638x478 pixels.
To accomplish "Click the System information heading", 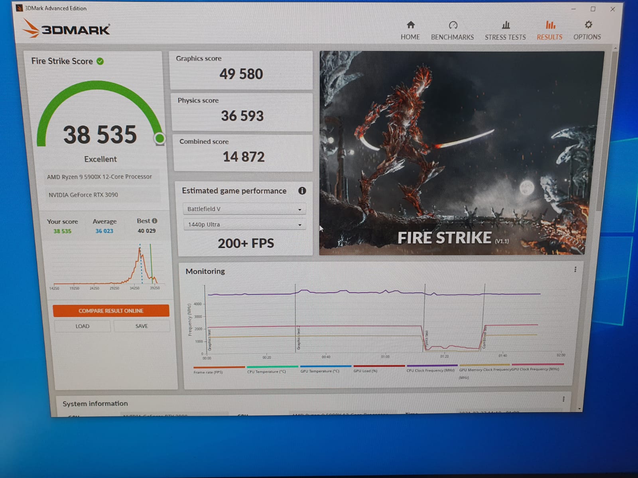I will pyautogui.click(x=95, y=404).
